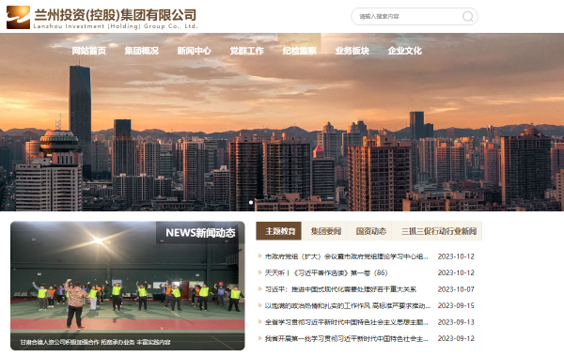Click NEWS新闻动态 featured photo thumbnail
Screen dimensions: 564x357
click(x=128, y=286)
